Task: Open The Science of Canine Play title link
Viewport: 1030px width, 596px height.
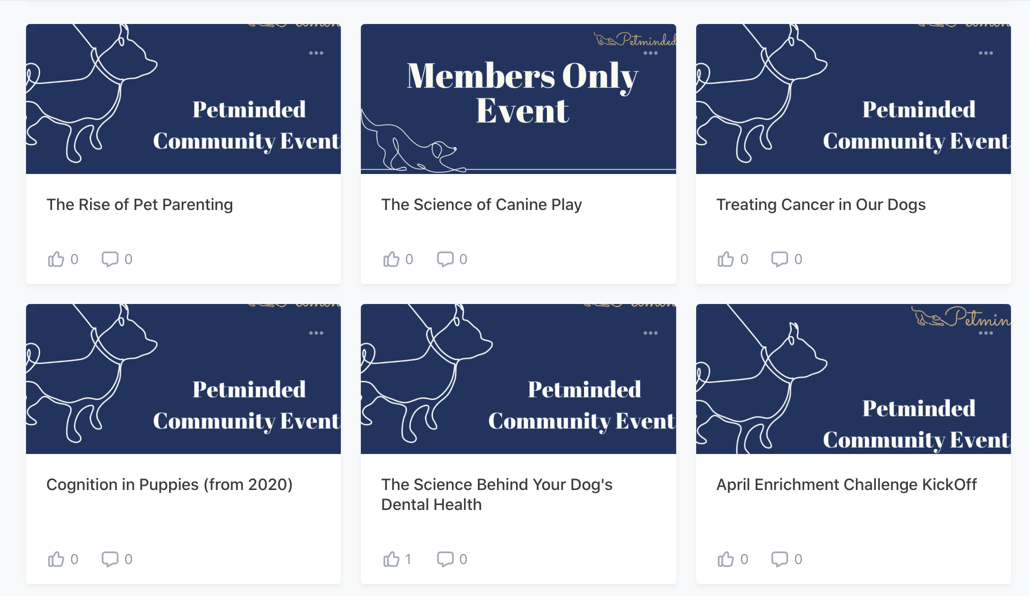Action: 481,204
